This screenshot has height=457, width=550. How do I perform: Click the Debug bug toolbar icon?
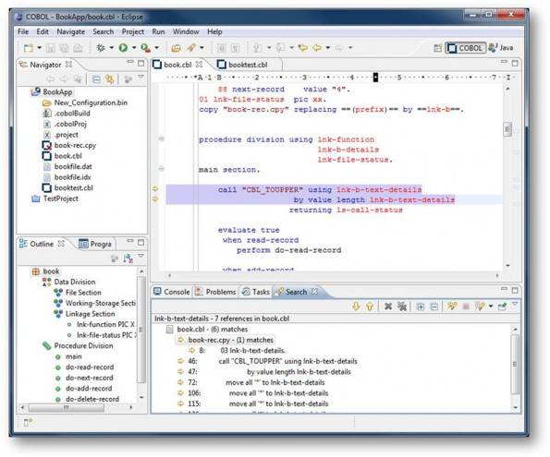[101, 48]
